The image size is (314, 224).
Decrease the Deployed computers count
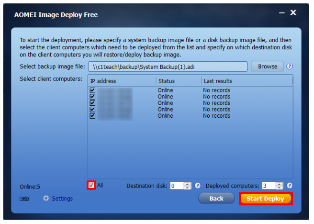[x=279, y=188]
